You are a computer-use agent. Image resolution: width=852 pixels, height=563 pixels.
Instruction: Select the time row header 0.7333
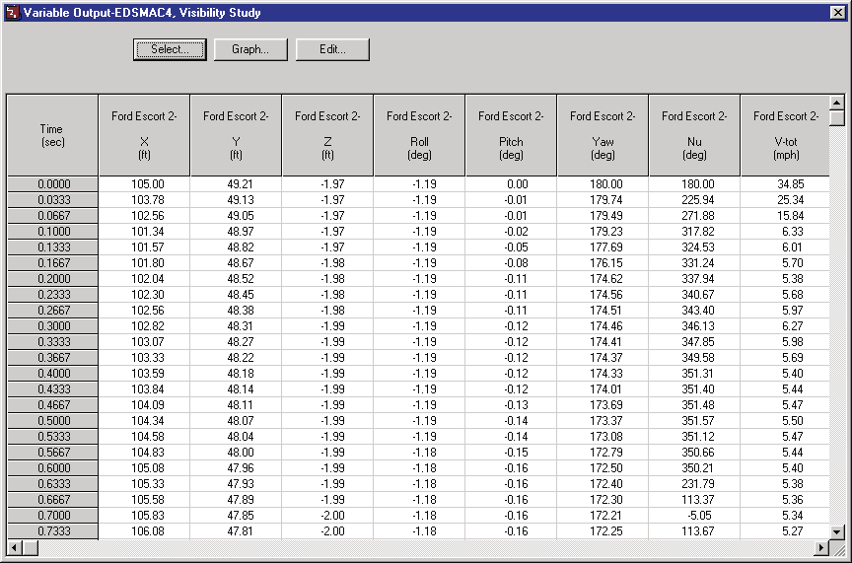pyautogui.click(x=52, y=530)
